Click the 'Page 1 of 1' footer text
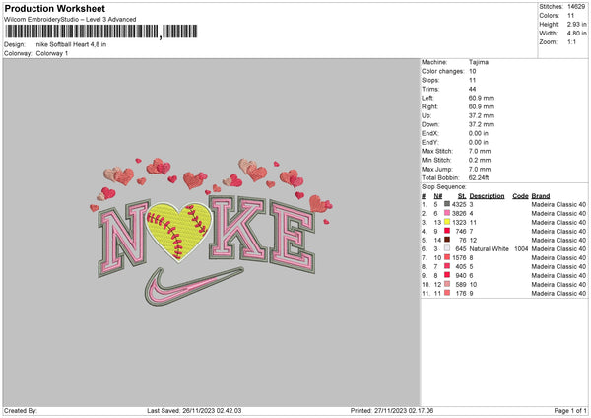Image resolution: width=591 pixels, height=418 pixels. [570, 410]
